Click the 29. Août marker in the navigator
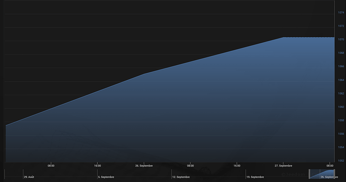The image size is (346, 182). tap(29, 177)
